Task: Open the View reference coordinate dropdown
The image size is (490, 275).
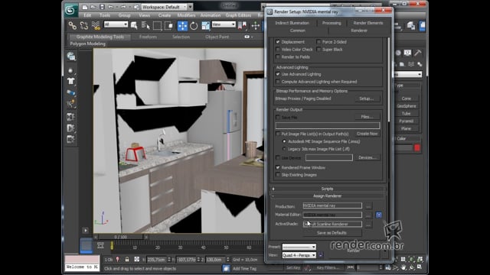Action: click(224, 24)
